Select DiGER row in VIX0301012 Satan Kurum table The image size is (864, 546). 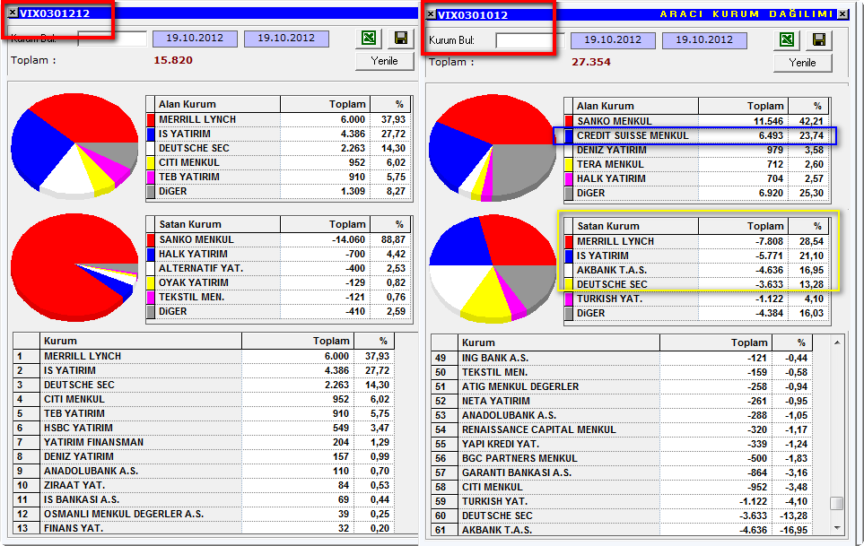696,313
